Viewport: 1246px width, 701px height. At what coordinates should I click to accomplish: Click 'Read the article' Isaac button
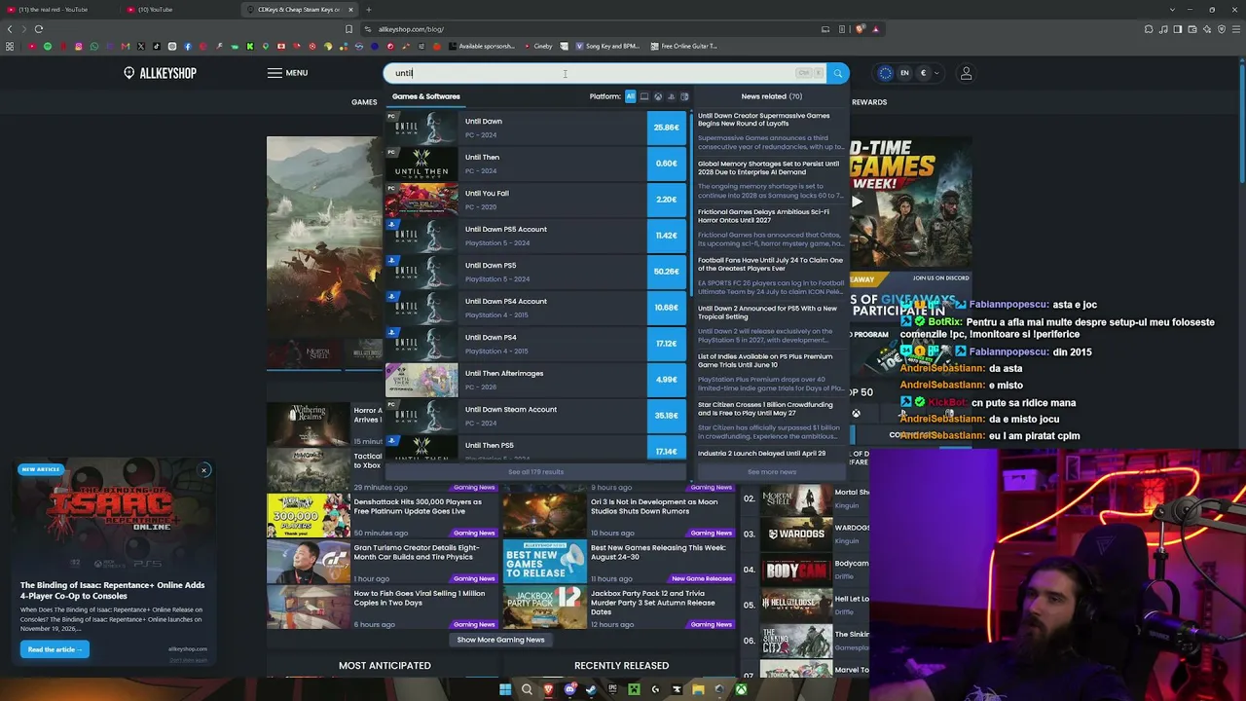(x=55, y=649)
